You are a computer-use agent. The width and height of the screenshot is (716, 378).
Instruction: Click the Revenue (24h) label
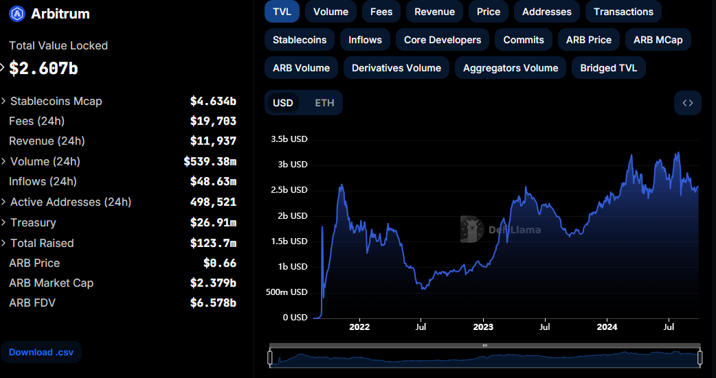(47, 141)
